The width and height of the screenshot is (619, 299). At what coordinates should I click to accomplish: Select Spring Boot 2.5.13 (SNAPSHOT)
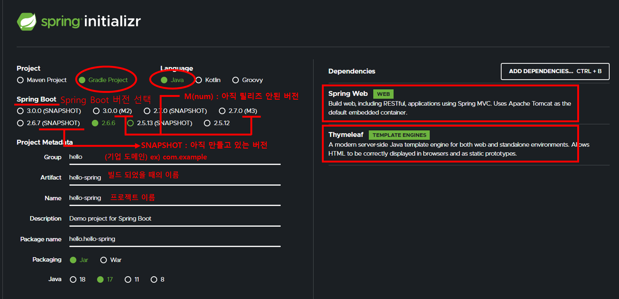tap(160, 123)
